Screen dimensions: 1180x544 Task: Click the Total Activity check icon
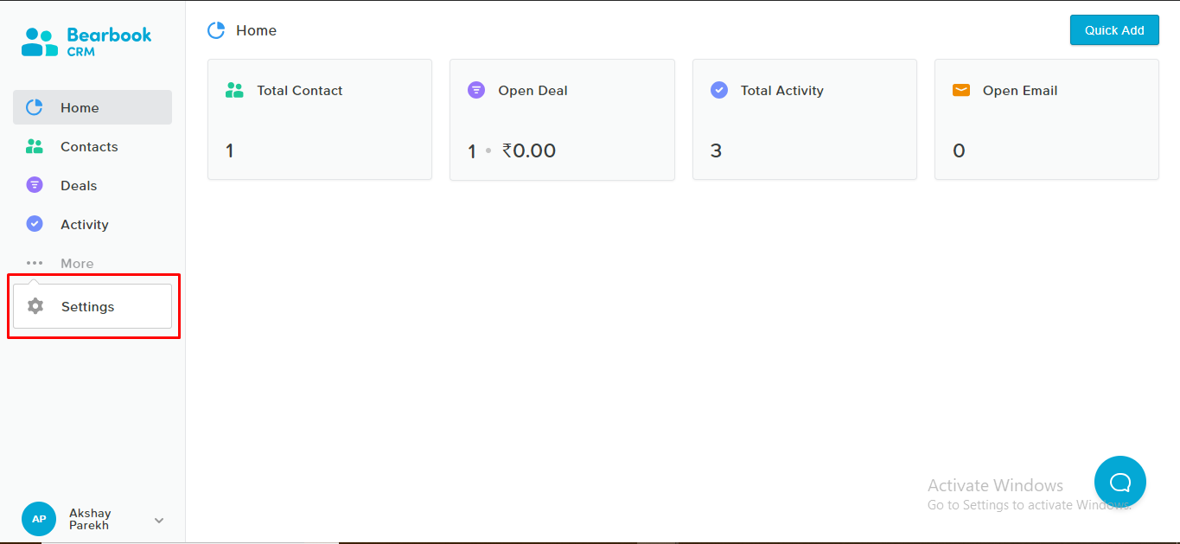(718, 90)
